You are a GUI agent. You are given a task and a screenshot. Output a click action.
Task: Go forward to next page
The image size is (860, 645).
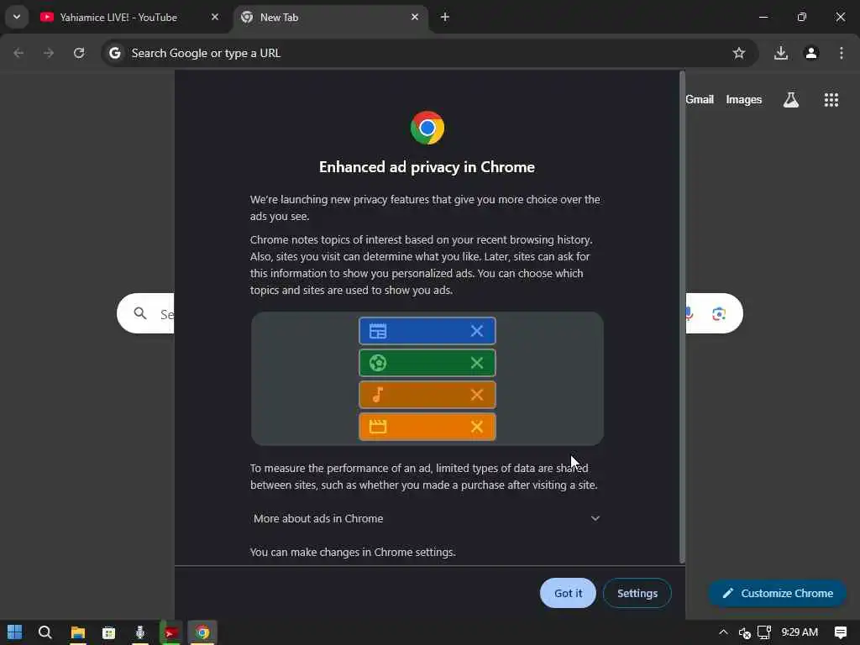49,53
